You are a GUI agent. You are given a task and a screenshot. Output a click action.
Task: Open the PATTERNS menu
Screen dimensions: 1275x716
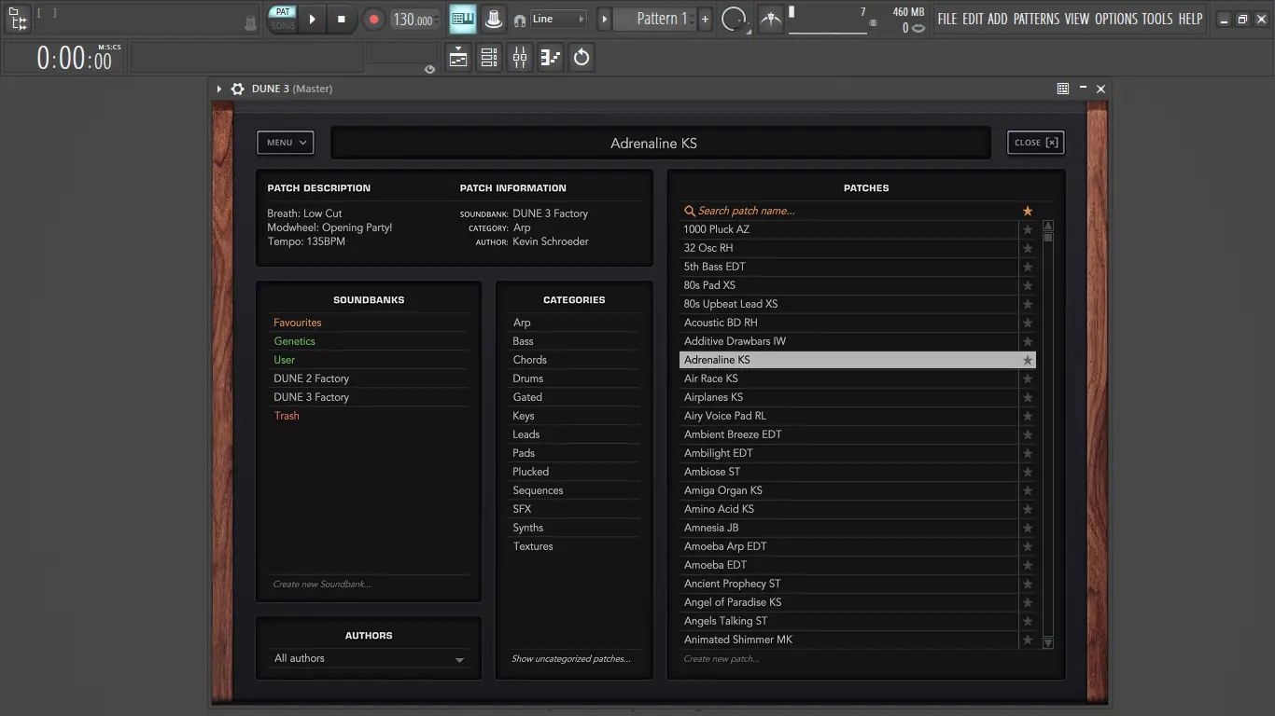pos(1036,20)
